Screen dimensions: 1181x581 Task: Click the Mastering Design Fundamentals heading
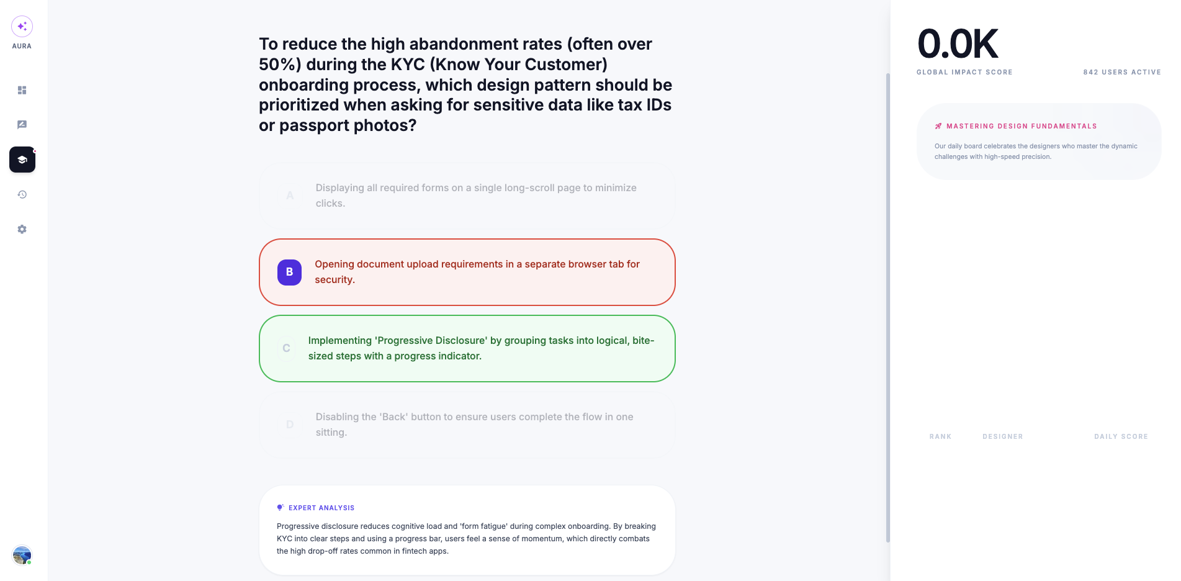click(1022, 126)
